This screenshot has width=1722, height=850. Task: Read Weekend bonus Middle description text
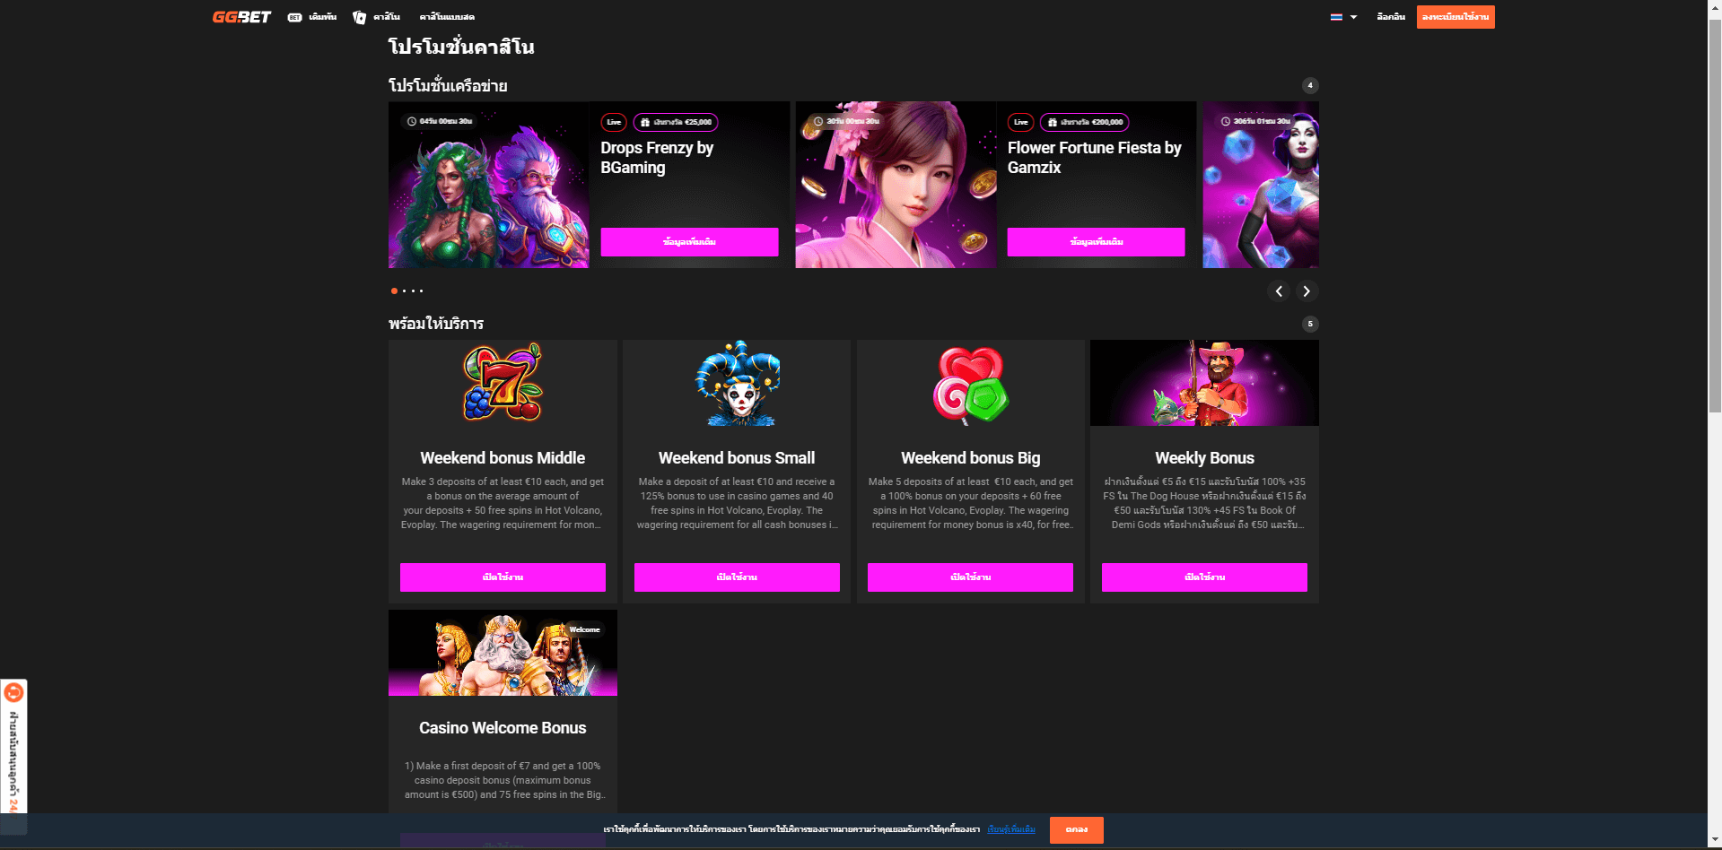tap(503, 503)
